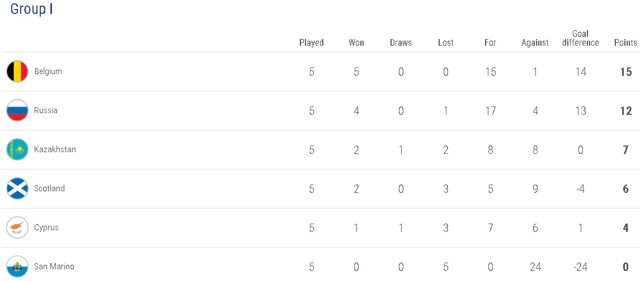Click the Belgium flag icon
640x281 pixels.
pos(17,71)
